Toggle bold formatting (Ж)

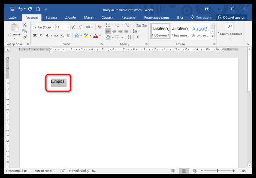[x=35, y=36]
